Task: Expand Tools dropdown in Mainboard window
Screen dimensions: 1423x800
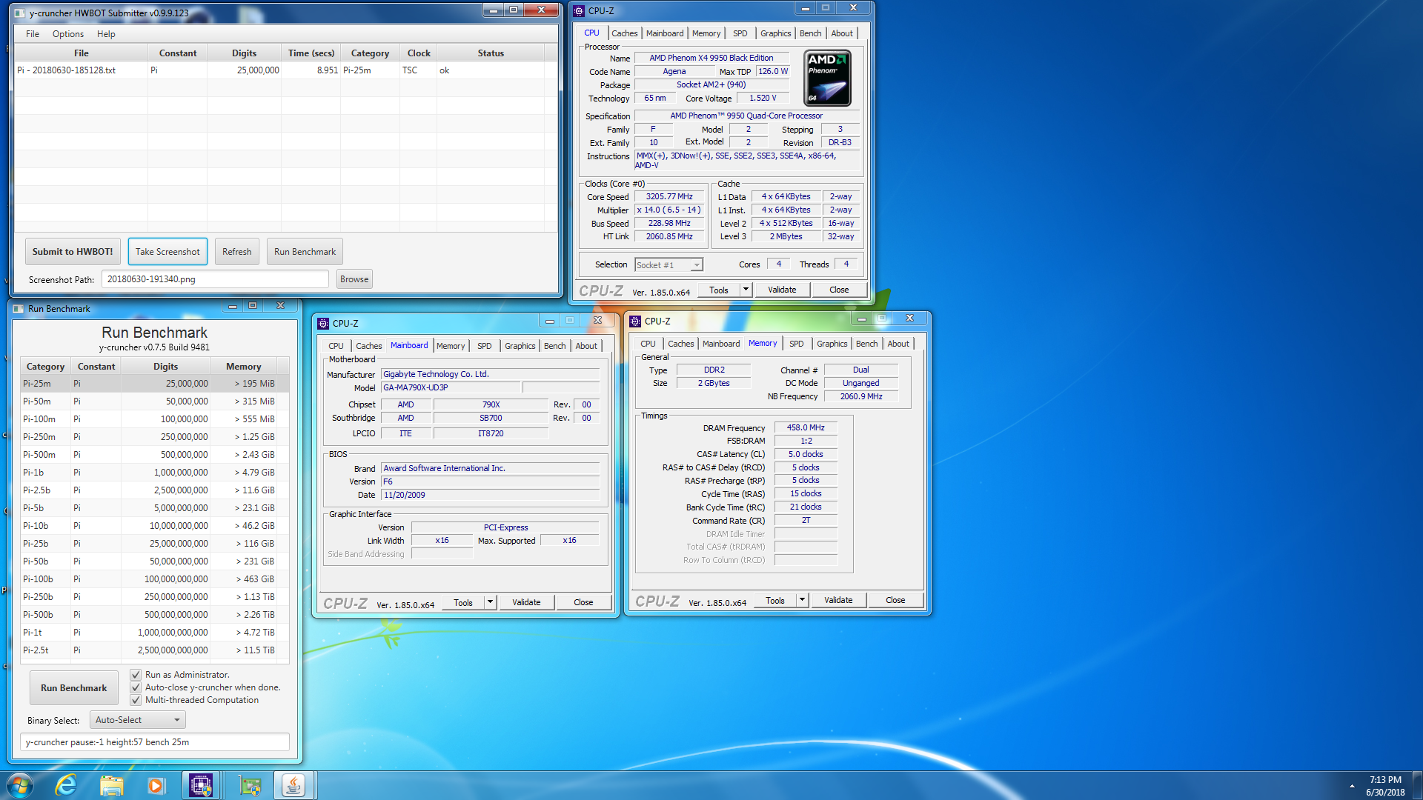Action: [x=490, y=602]
